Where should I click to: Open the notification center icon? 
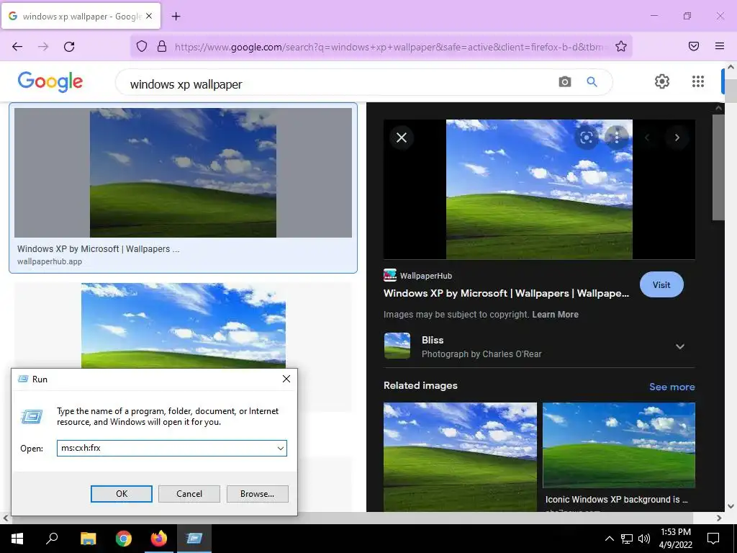[713, 539]
